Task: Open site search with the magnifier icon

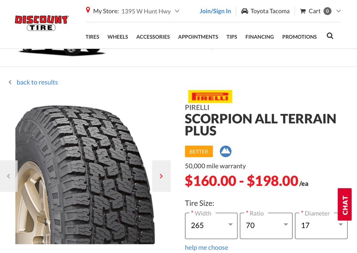Action: tap(330, 36)
